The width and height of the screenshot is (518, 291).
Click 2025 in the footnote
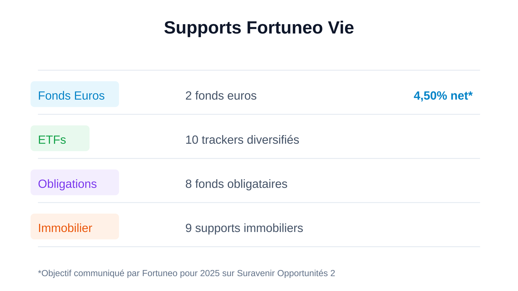[x=210, y=273]
